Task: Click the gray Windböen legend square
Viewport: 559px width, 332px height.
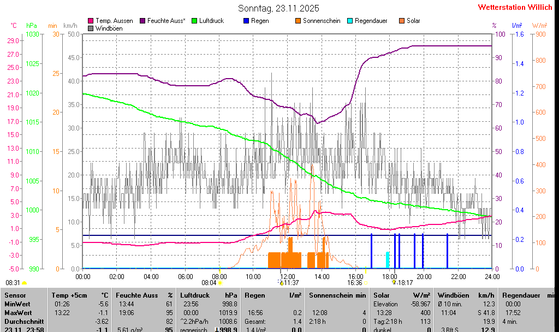Action: tap(91, 28)
